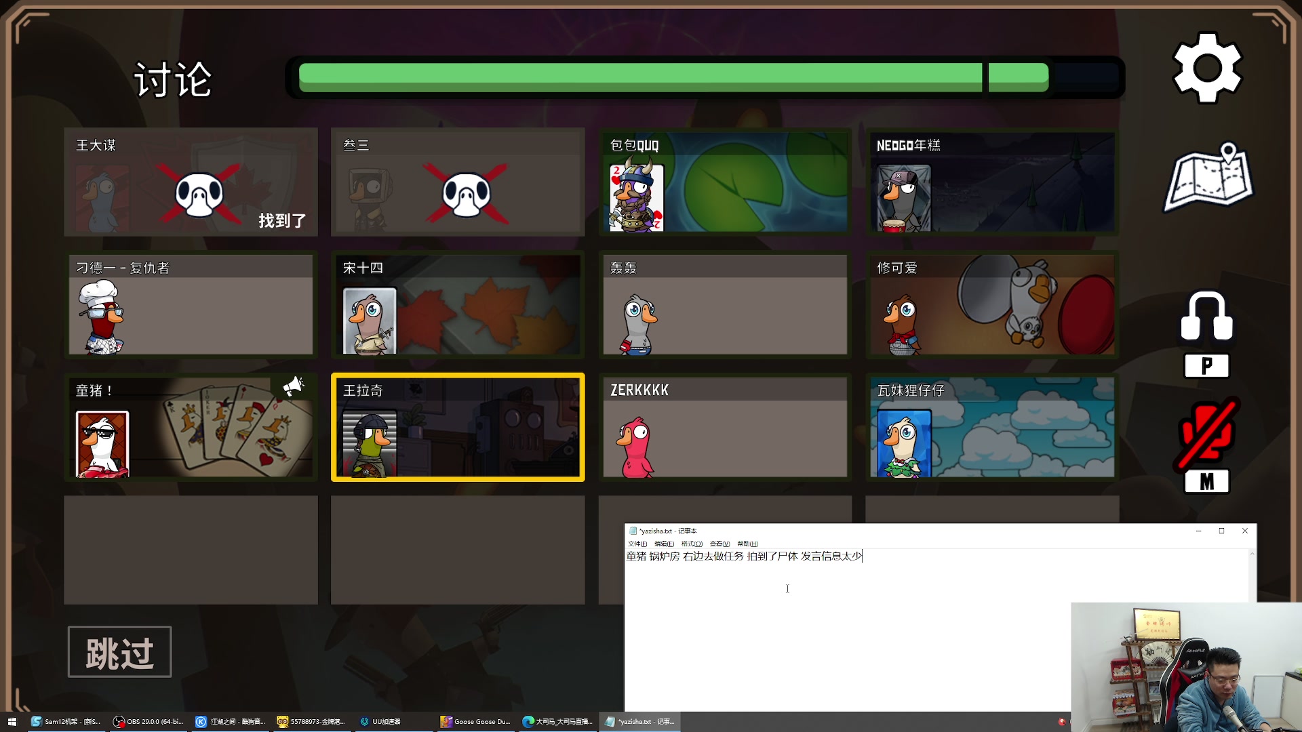Click megaphone icon on 童猪！ card

tap(294, 386)
